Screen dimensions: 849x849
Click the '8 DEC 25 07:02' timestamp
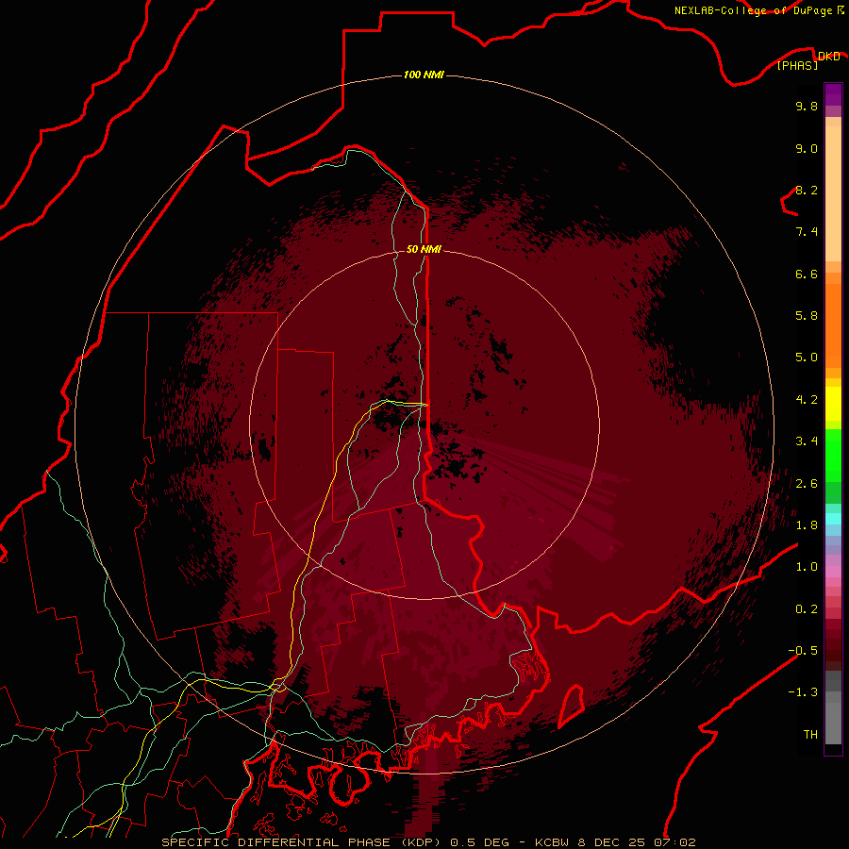click(637, 842)
